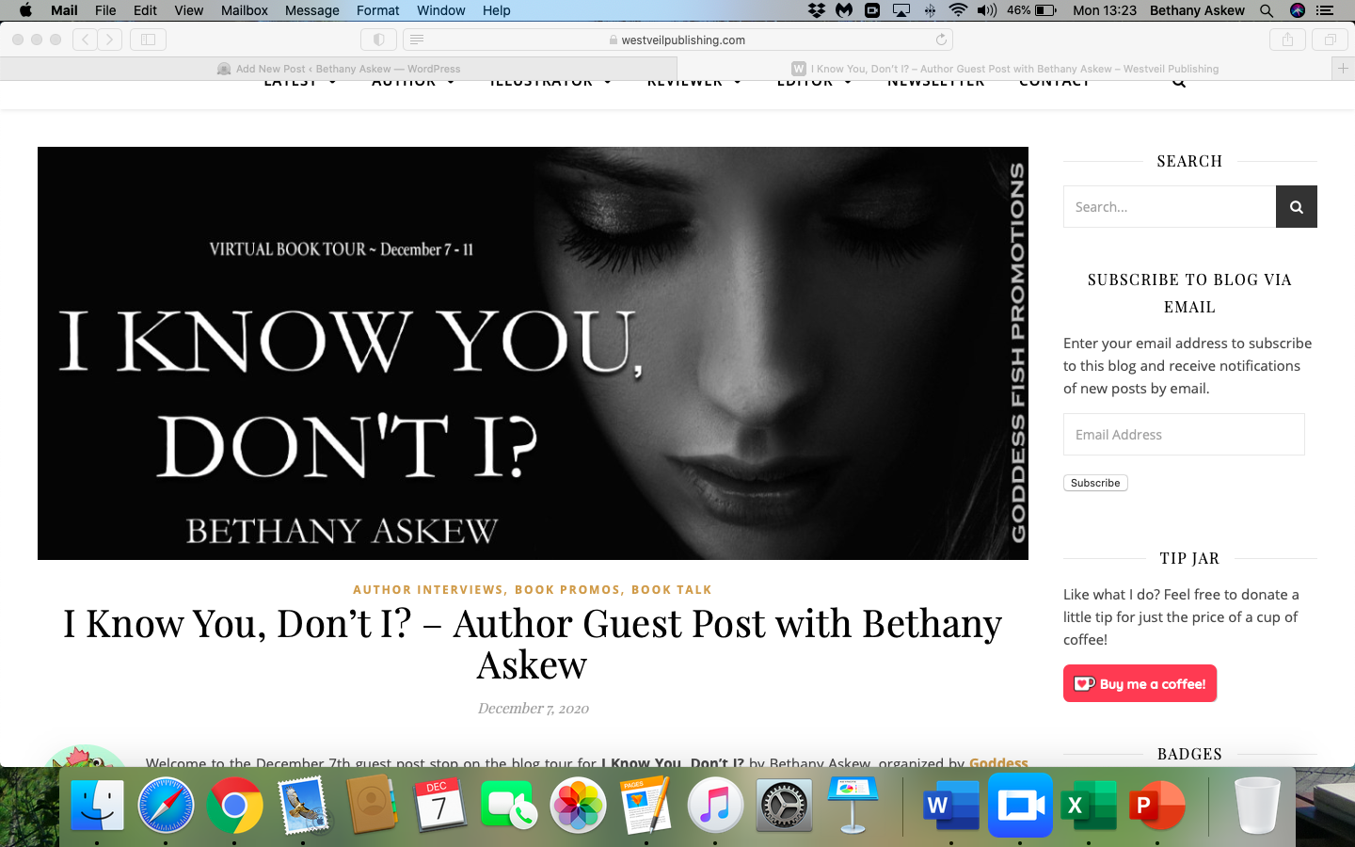
Task: Open the Wi-Fi status menu
Action: tap(958, 10)
